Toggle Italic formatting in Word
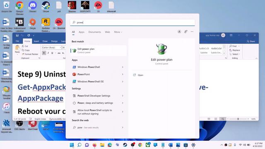265x149 pixels. [48, 53]
